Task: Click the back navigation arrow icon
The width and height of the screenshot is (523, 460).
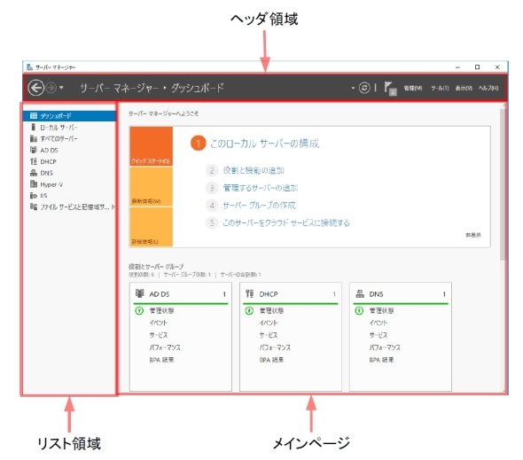Action: (36, 88)
